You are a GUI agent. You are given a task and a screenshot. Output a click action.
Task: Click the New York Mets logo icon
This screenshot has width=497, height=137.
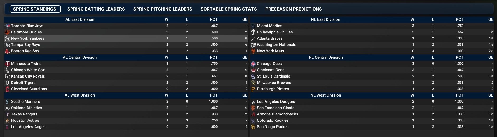pyautogui.click(x=253, y=51)
